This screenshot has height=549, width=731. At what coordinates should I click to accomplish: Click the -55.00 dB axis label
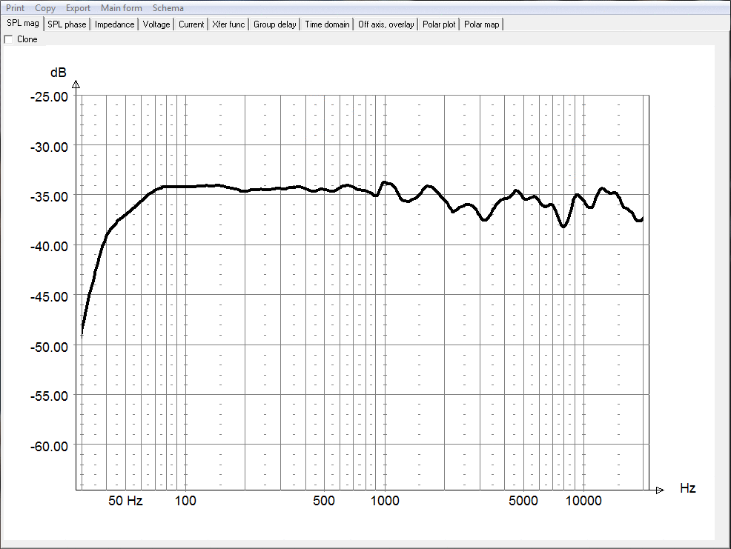(x=49, y=396)
